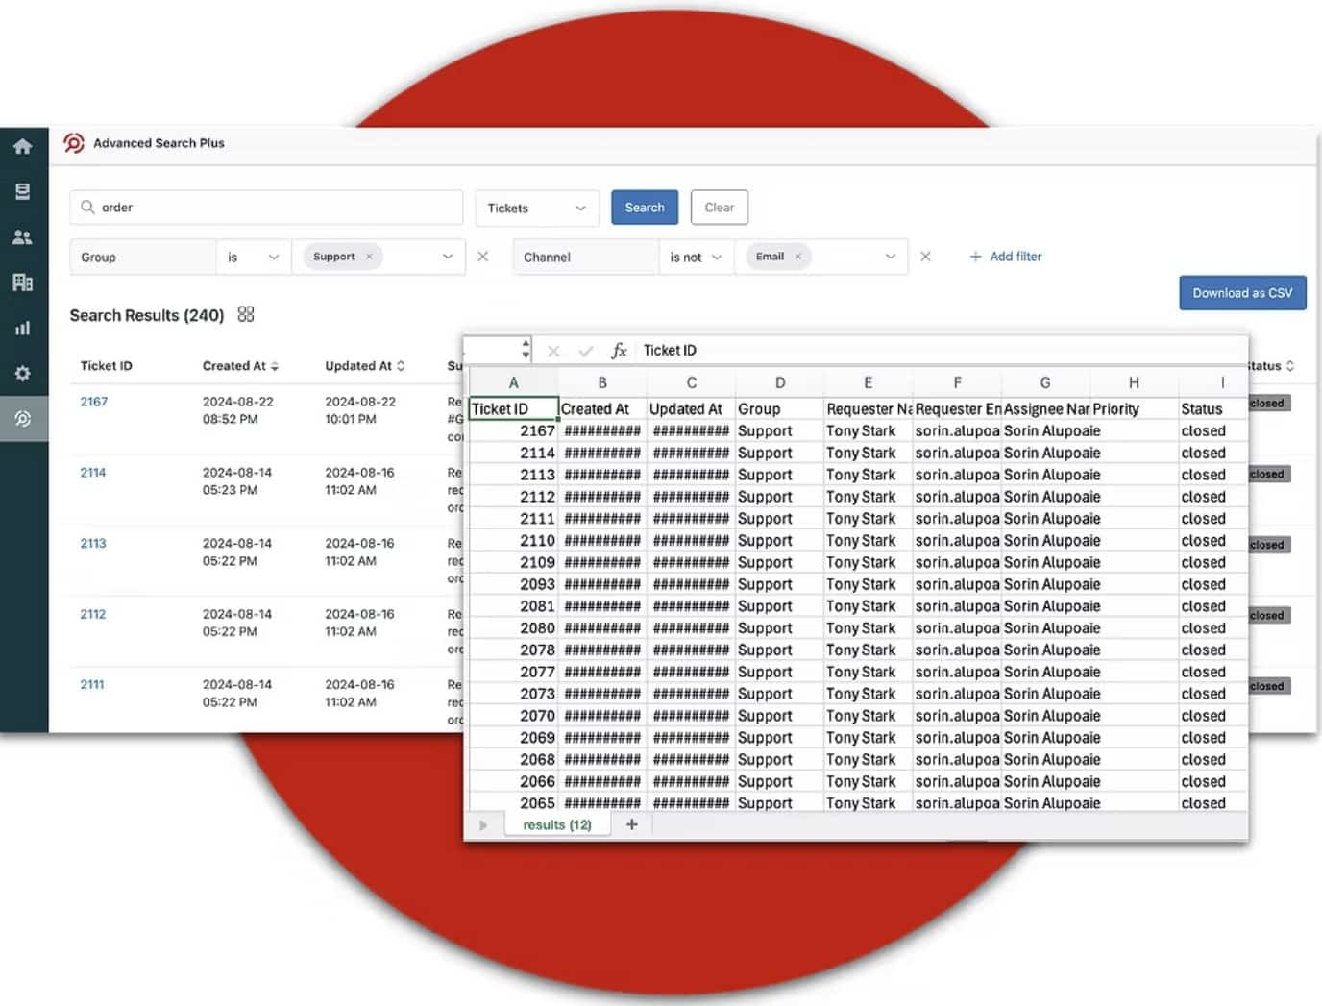Remove the Support tag from filter
Screen dimensions: 1322x1006
click(369, 257)
